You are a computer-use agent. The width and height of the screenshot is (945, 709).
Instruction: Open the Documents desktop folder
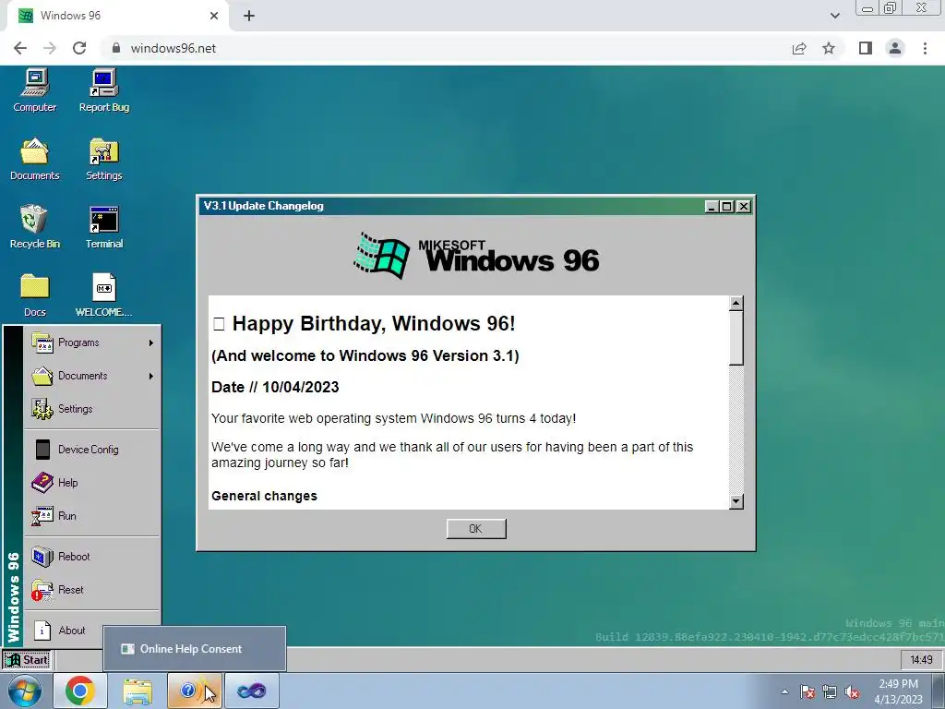pyautogui.click(x=34, y=159)
